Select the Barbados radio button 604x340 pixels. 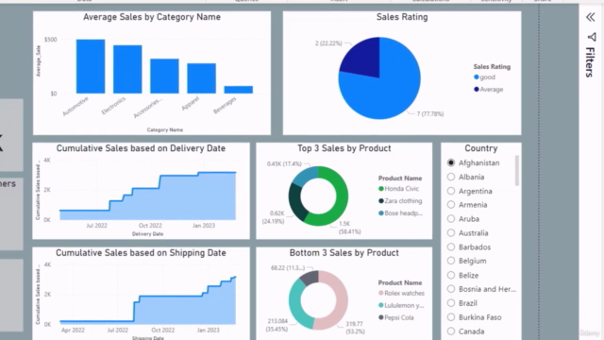451,246
